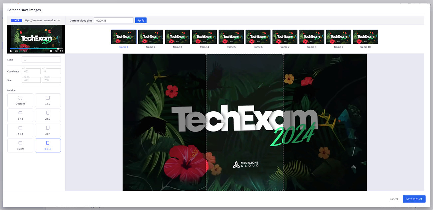
Task: Select frame 9 thumbnail
Action: 338,37
